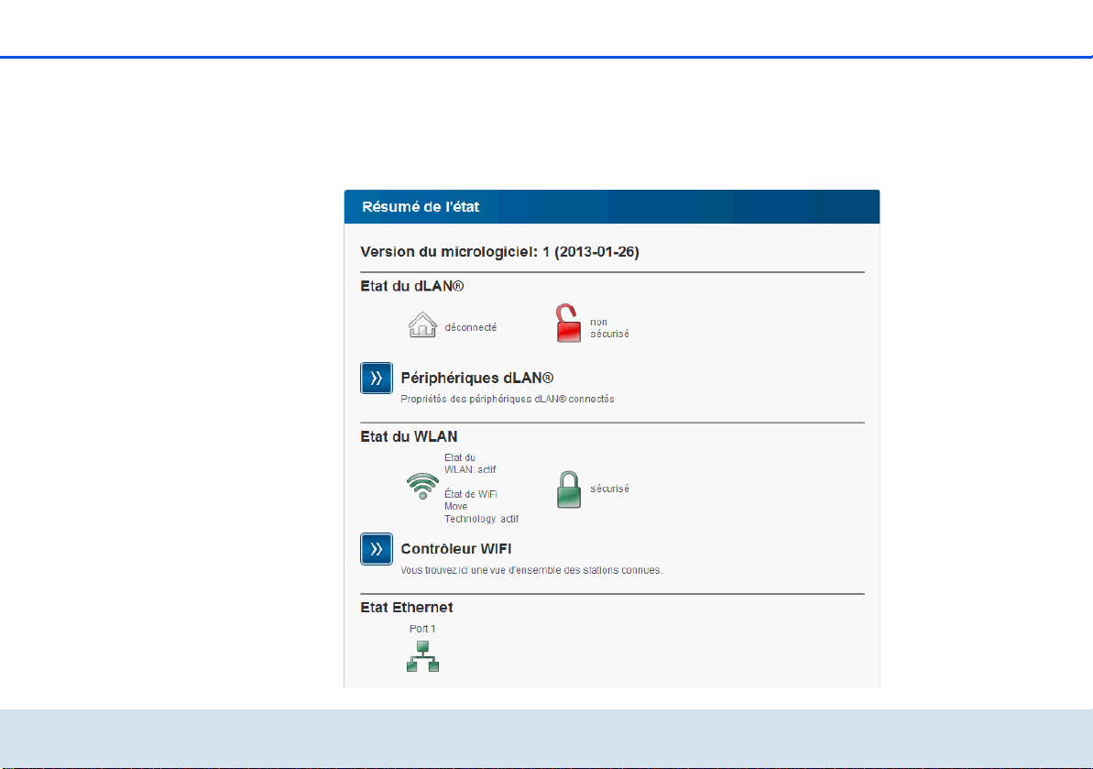Open the Périphériques dLAN® link
This screenshot has height=769, width=1093.
pyautogui.click(x=476, y=378)
